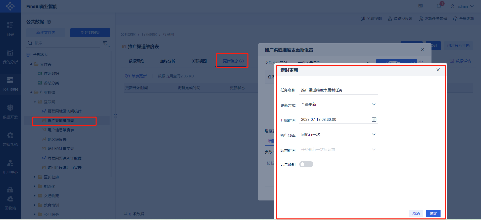Open 关联视图 in the top toolbar
The image size is (481, 220).
click(x=371, y=19)
